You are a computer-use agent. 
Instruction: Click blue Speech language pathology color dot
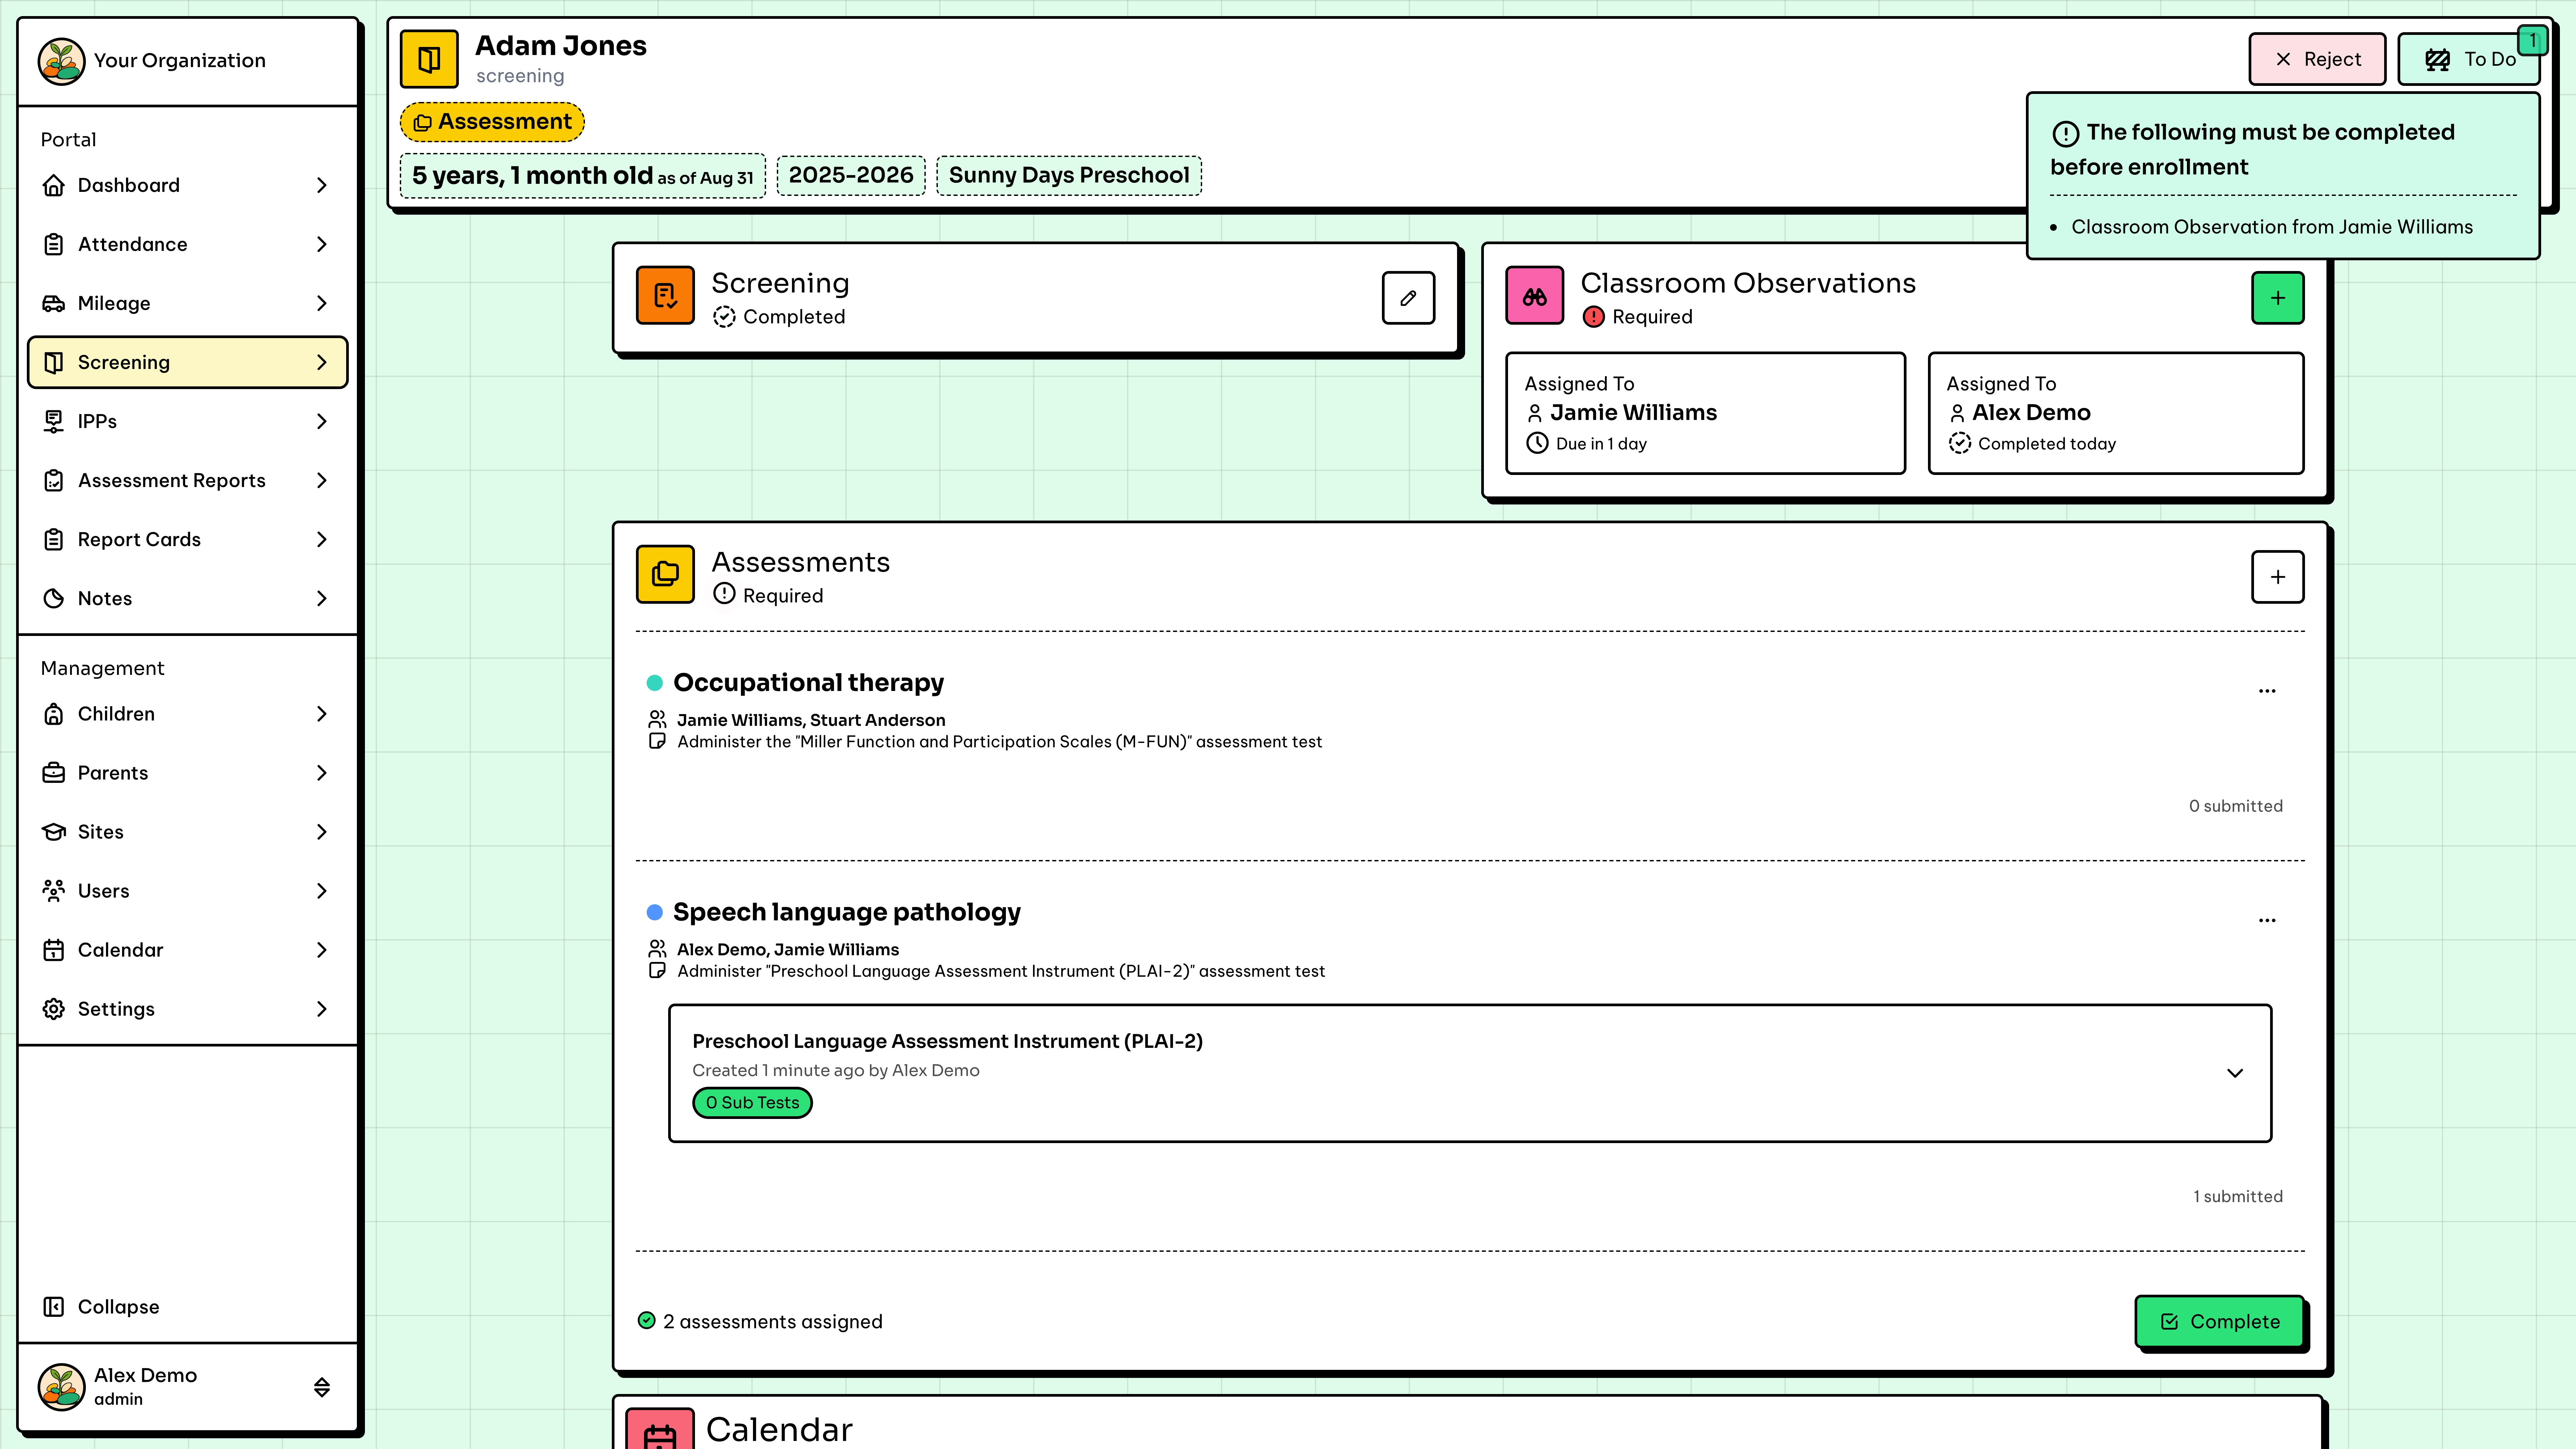click(655, 912)
